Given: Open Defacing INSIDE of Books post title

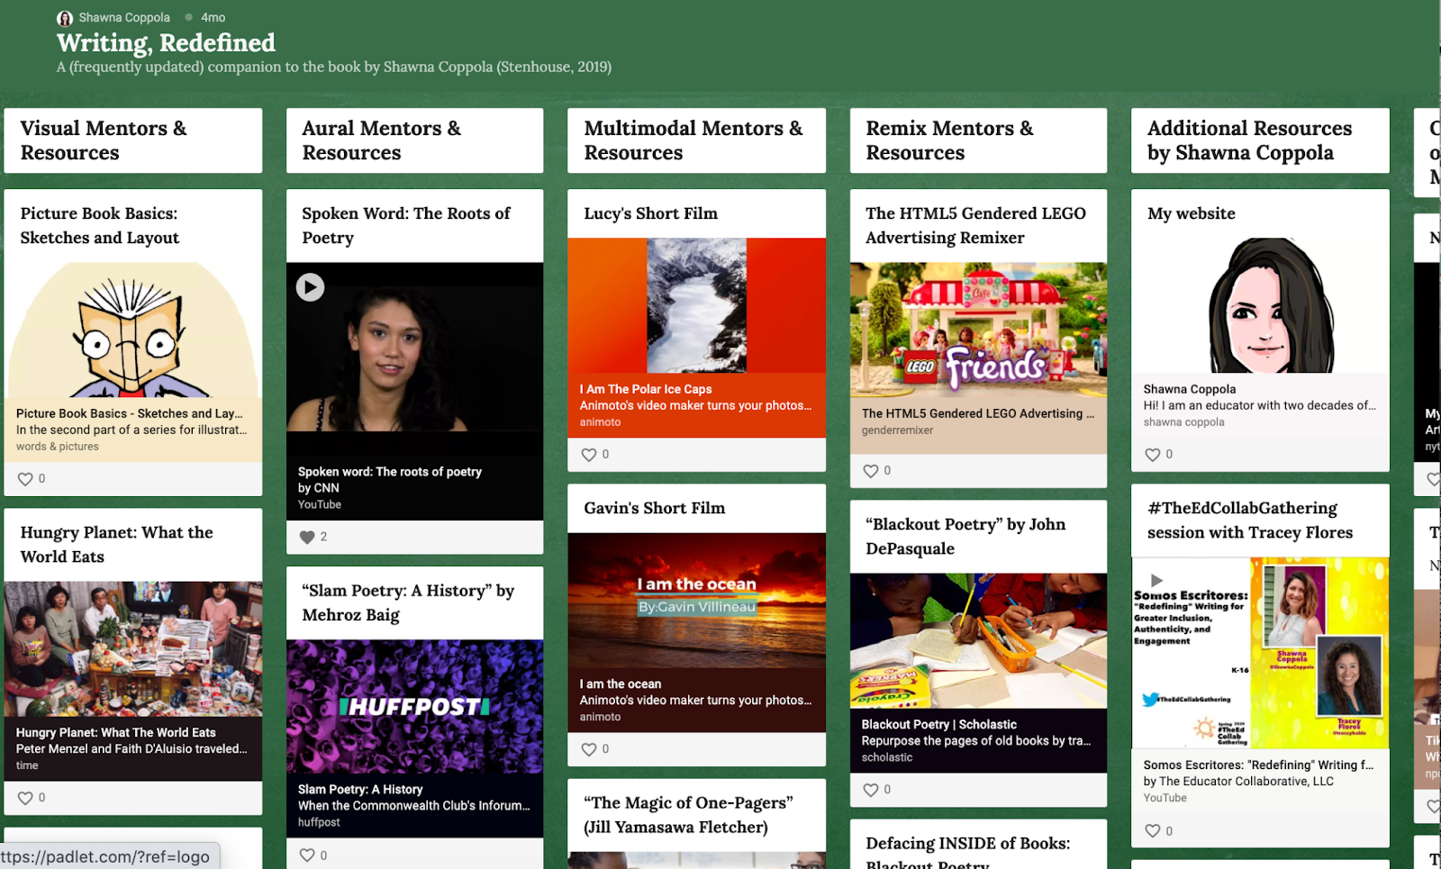Looking at the screenshot, I should click(x=968, y=852).
